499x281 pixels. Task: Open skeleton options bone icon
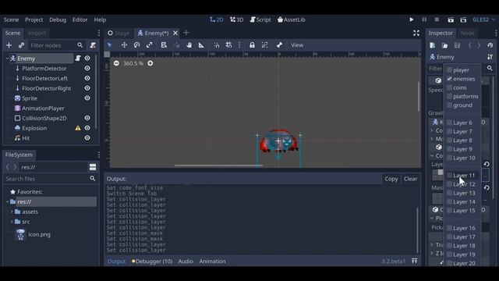pyautogui.click(x=279, y=45)
